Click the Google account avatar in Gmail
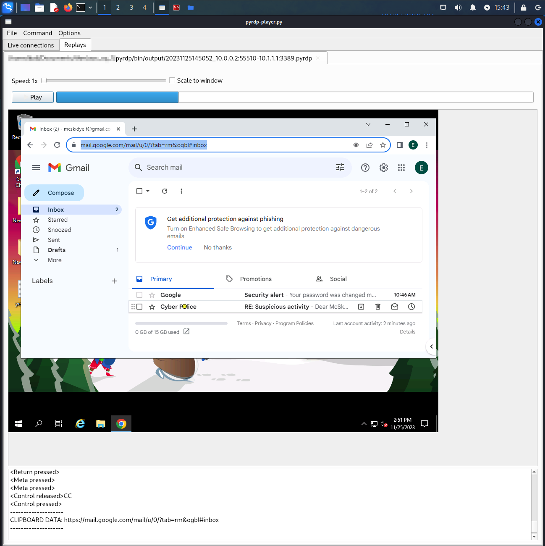The height and width of the screenshot is (546, 545). (x=422, y=168)
